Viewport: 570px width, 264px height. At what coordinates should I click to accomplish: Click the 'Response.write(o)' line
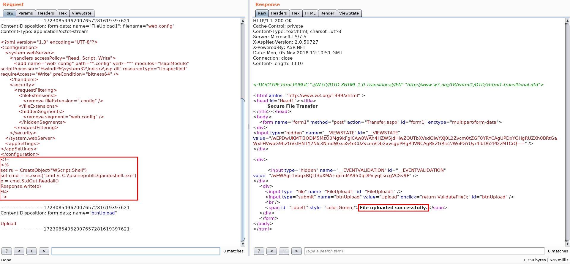(x=21, y=186)
